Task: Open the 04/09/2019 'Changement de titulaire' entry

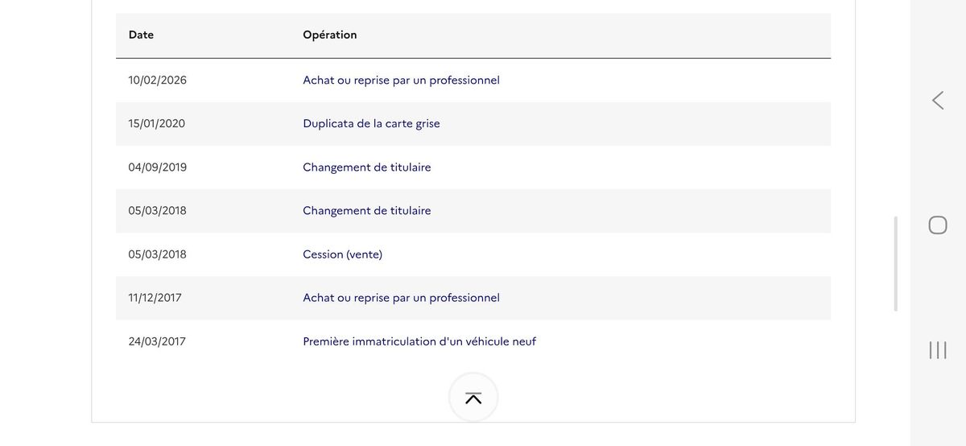Action: pos(367,167)
